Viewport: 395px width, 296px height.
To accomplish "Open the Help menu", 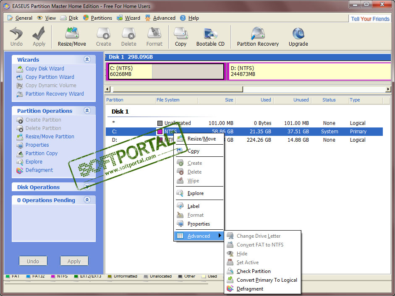I will tap(189, 18).
